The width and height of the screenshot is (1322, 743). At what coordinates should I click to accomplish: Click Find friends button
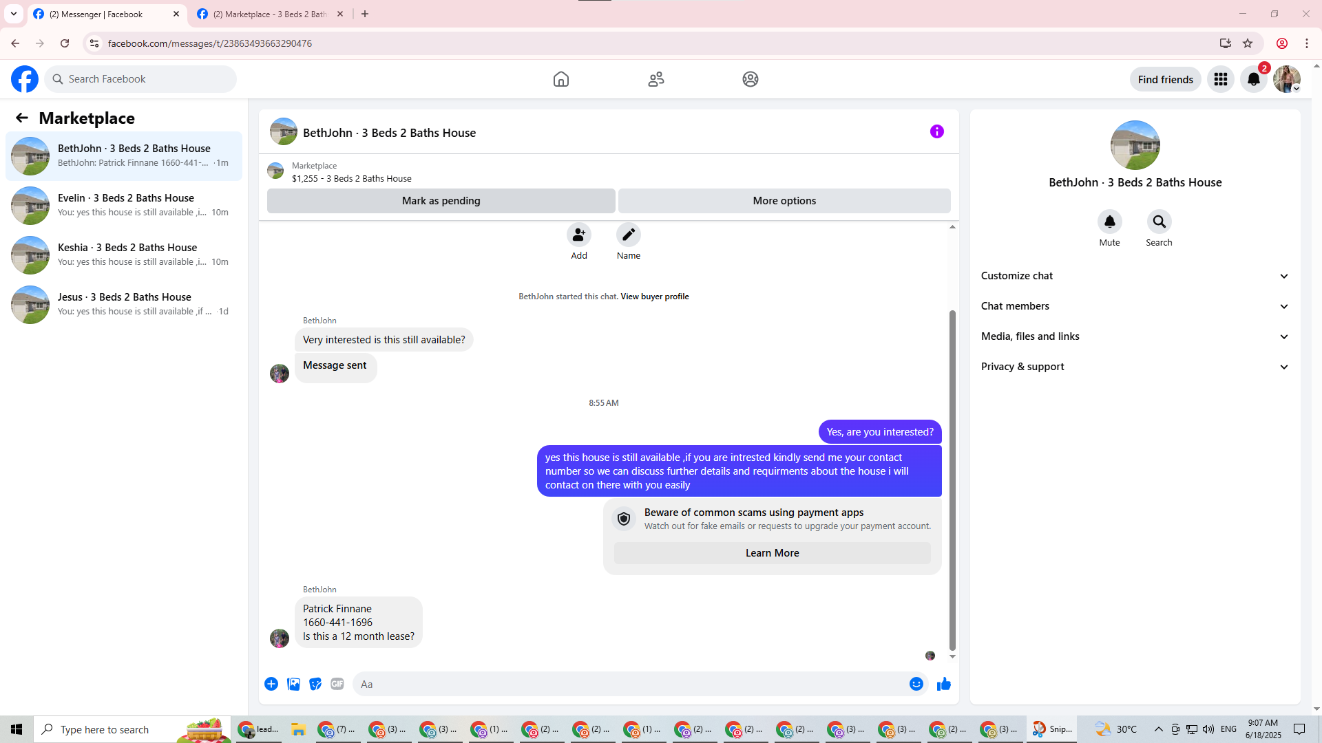pos(1166,79)
